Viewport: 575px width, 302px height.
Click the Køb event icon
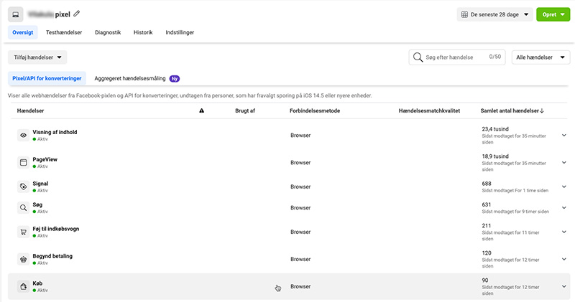click(x=23, y=286)
